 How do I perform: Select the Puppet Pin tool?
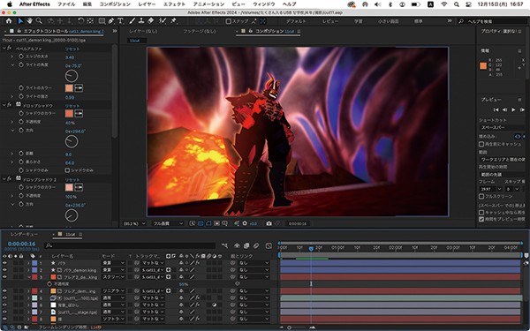pyautogui.click(x=173, y=21)
